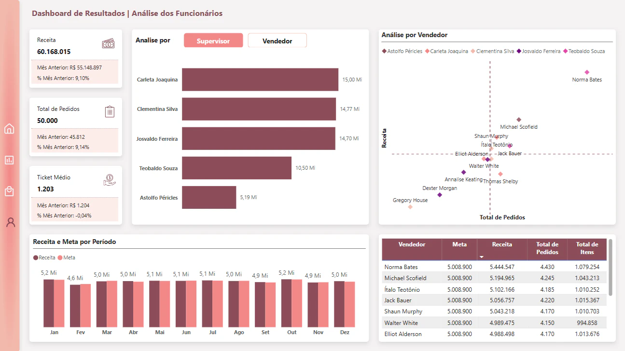The width and height of the screenshot is (625, 351).
Task: Click % Mês Anterior: -0,04% text
Action: point(64,216)
